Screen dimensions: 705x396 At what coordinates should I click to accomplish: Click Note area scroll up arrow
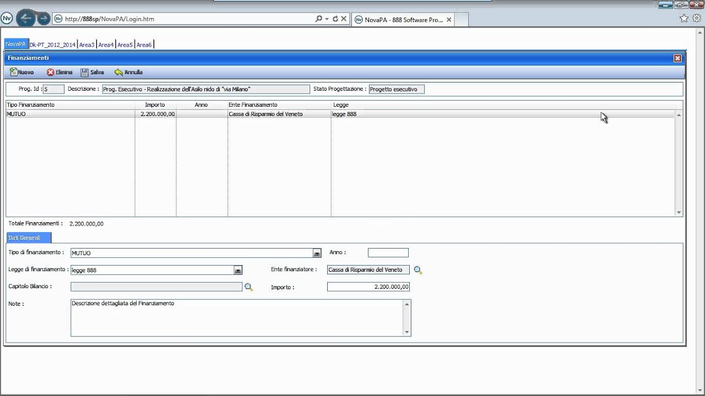coord(407,304)
